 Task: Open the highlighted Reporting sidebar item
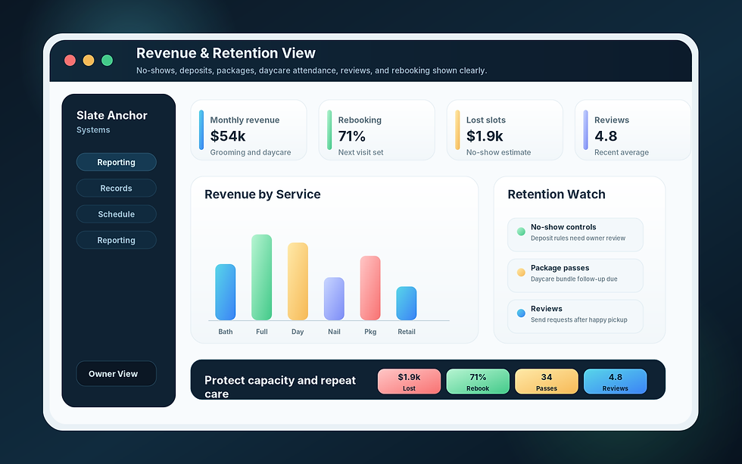[116, 162]
